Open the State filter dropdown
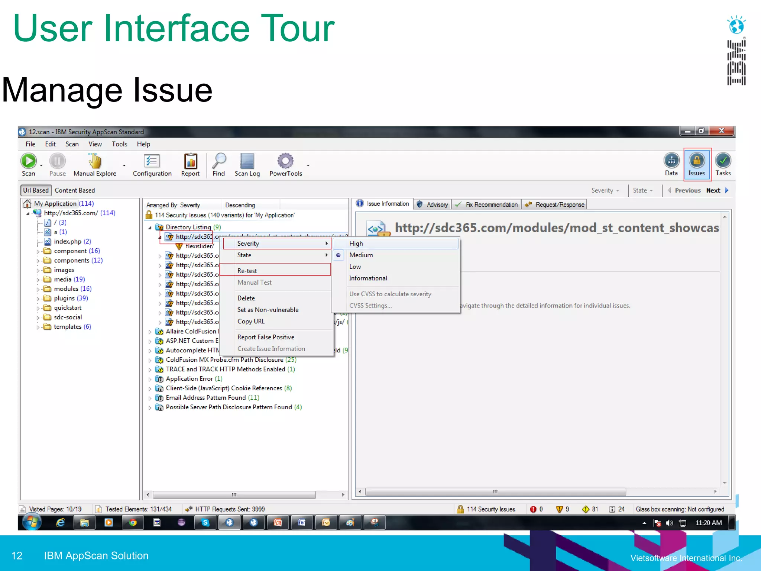This screenshot has height=571, width=761. tap(642, 190)
